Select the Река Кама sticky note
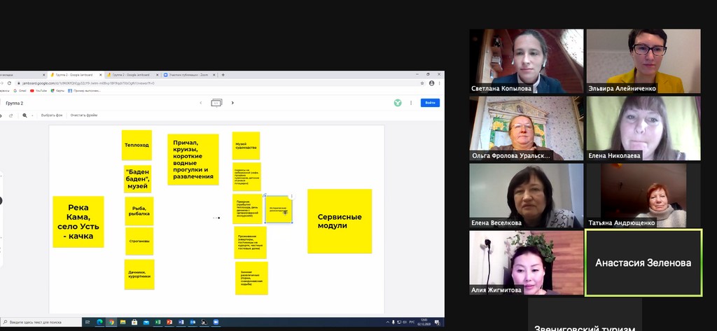This screenshot has width=717, height=331. coord(78,221)
